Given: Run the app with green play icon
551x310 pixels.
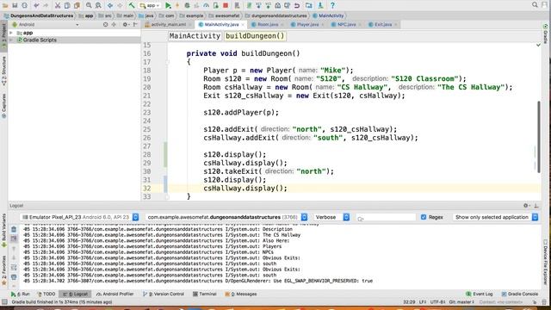Looking at the screenshot, I should (x=168, y=5).
